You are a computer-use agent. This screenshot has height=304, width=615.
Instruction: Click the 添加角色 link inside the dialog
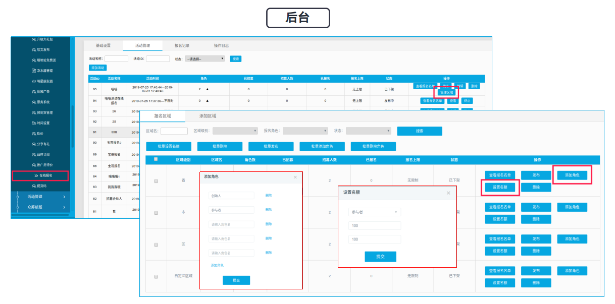pyautogui.click(x=217, y=265)
